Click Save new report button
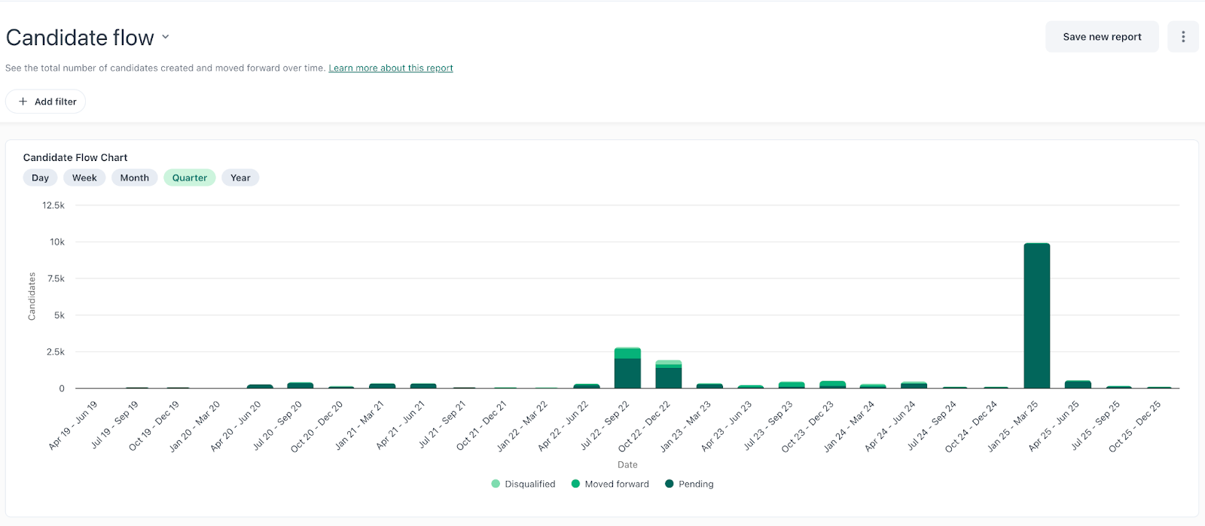 (1101, 37)
